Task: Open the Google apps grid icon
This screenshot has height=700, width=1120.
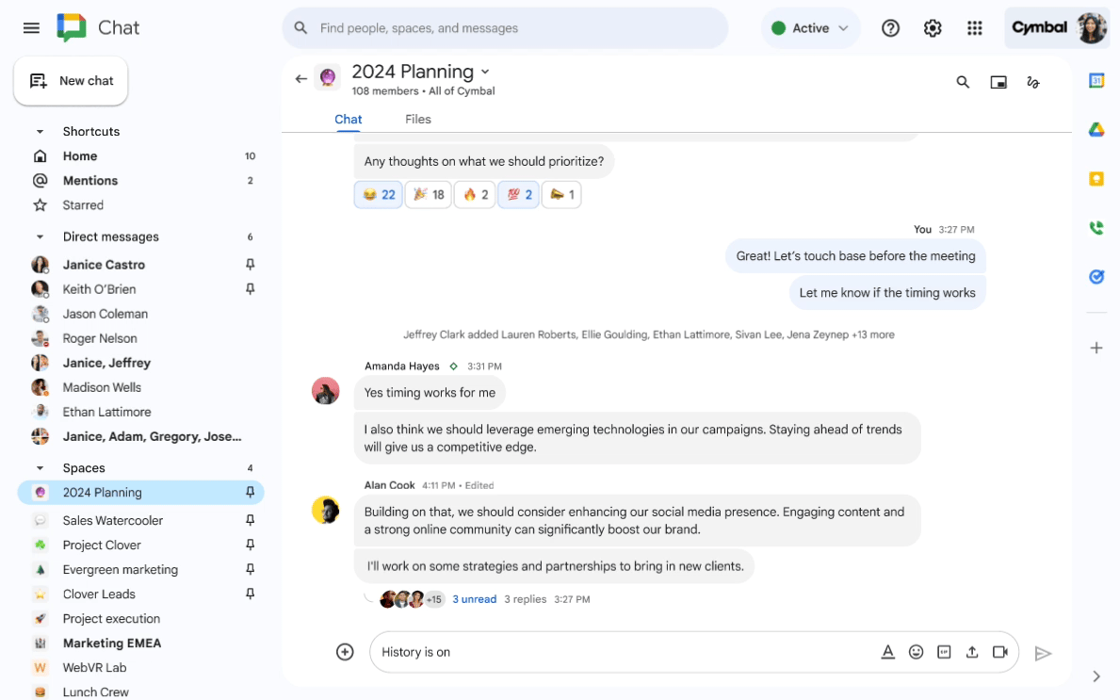Action: coord(975,28)
